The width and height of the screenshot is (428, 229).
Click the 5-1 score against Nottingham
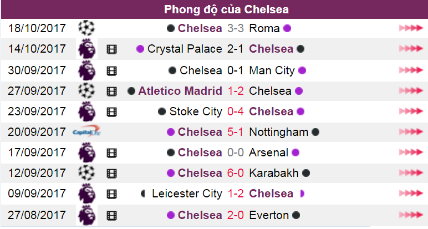click(235, 132)
